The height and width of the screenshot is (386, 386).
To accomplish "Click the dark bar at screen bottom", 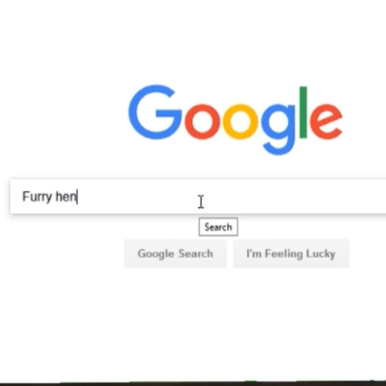I will [x=193, y=384].
